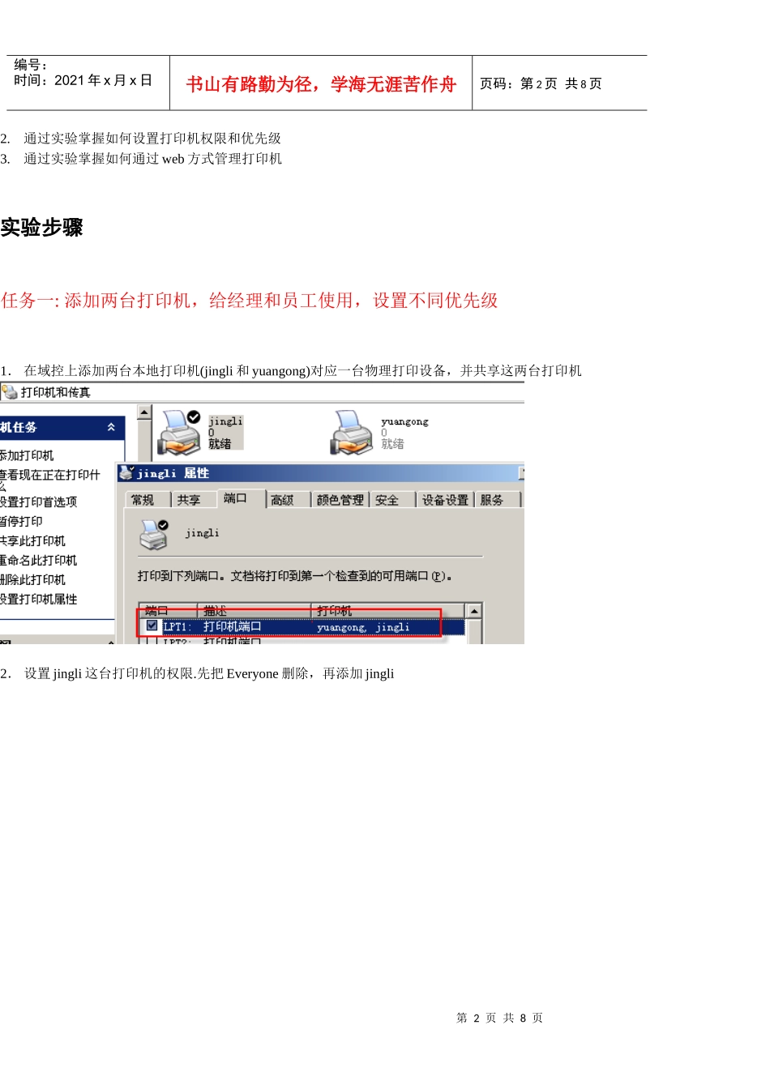The width and height of the screenshot is (770, 1089).
Task: Click the 删除此打印机 link
Action: pyautogui.click(x=32, y=579)
